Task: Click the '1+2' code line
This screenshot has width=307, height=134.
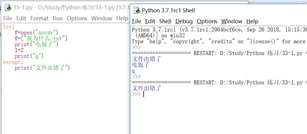Action: pyautogui.click(x=19, y=50)
